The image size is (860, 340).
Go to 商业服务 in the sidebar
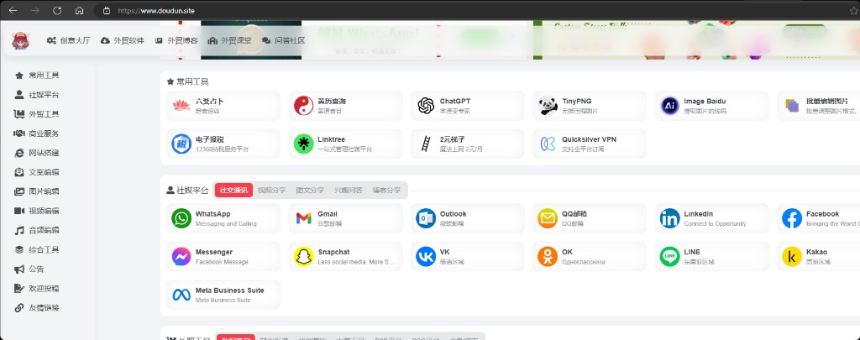click(37, 133)
